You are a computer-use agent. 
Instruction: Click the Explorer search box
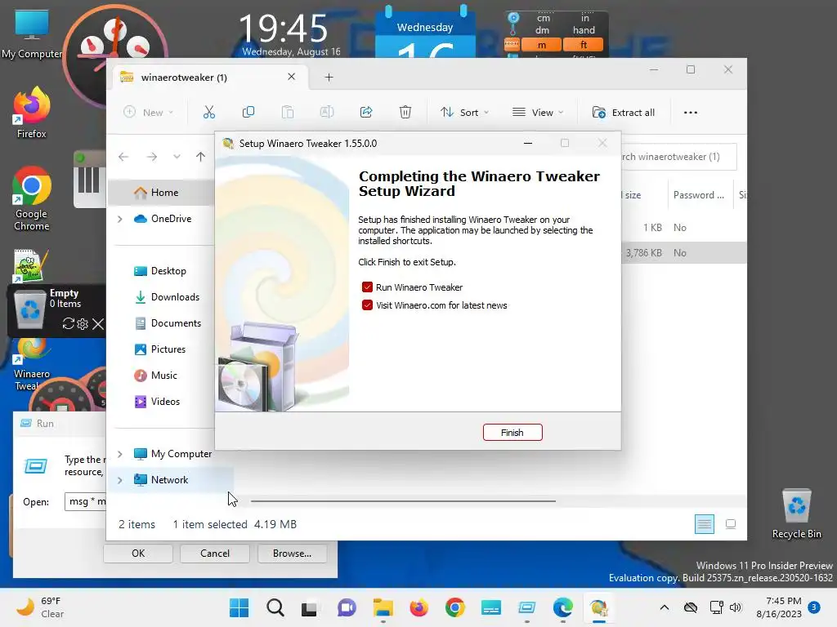pyautogui.click(x=678, y=157)
